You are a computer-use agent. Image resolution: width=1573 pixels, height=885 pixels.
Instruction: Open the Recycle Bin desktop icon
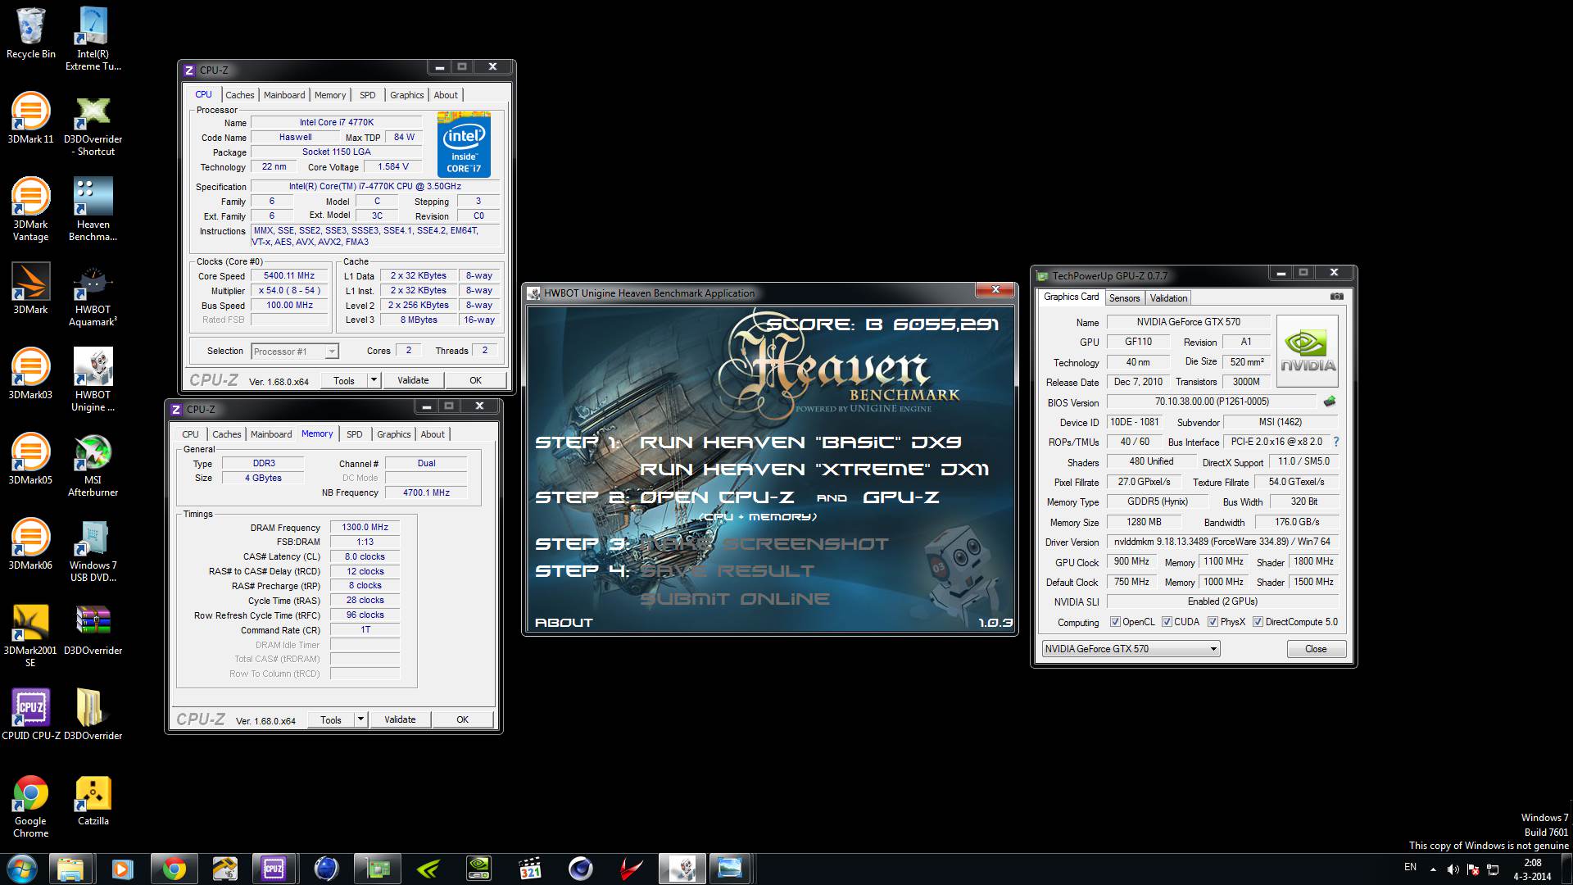31,33
